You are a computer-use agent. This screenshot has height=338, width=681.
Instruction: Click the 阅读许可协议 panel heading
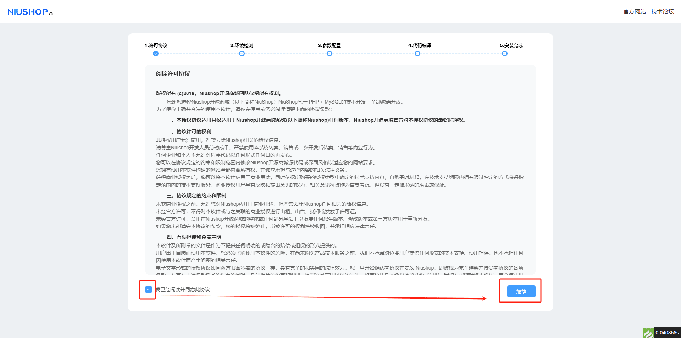pyautogui.click(x=173, y=73)
